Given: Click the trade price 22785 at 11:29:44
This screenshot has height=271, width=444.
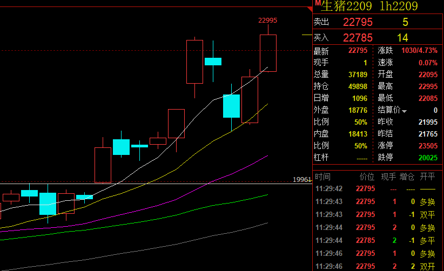Looking at the screenshot, I should point(365,240).
